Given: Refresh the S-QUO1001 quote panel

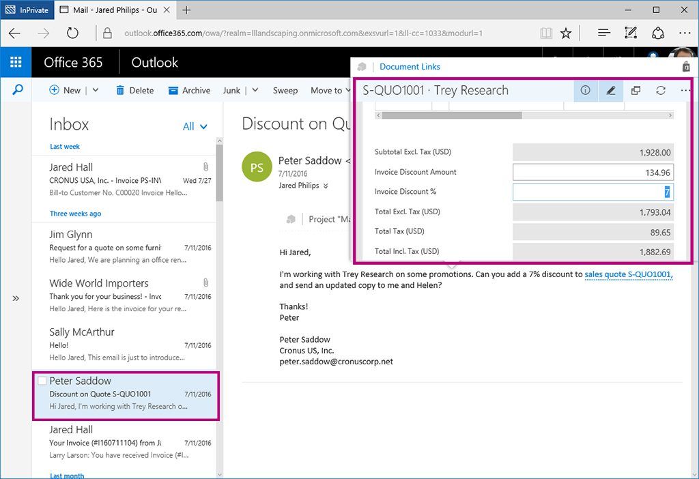Looking at the screenshot, I should pyautogui.click(x=661, y=91).
